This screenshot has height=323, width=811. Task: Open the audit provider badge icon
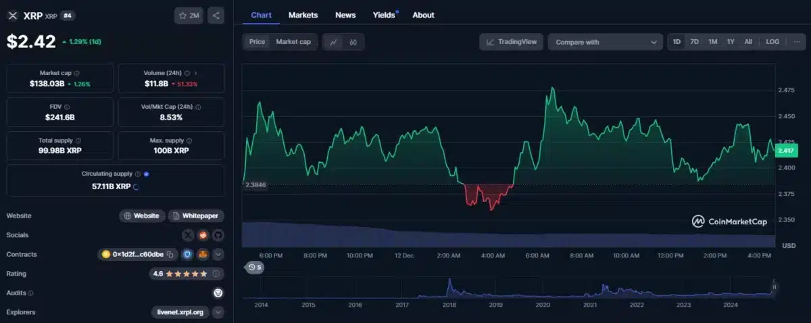[x=218, y=293]
